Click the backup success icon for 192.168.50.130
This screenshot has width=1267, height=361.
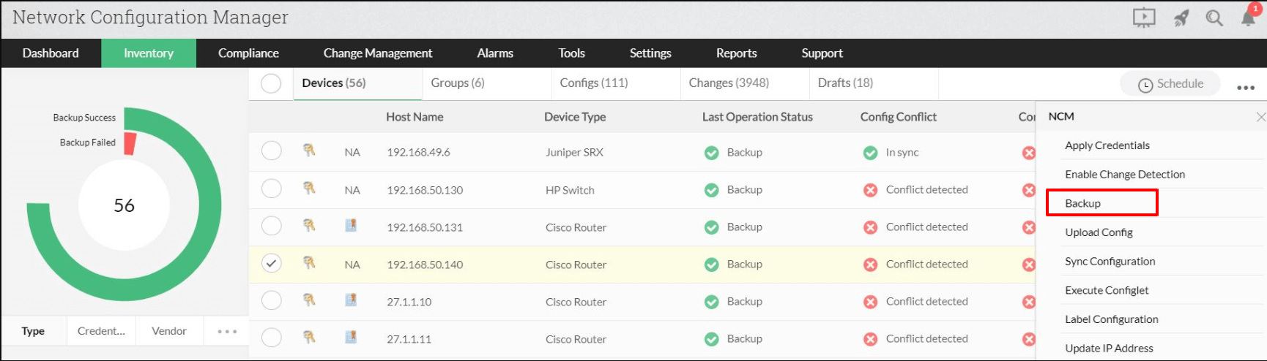(x=711, y=190)
